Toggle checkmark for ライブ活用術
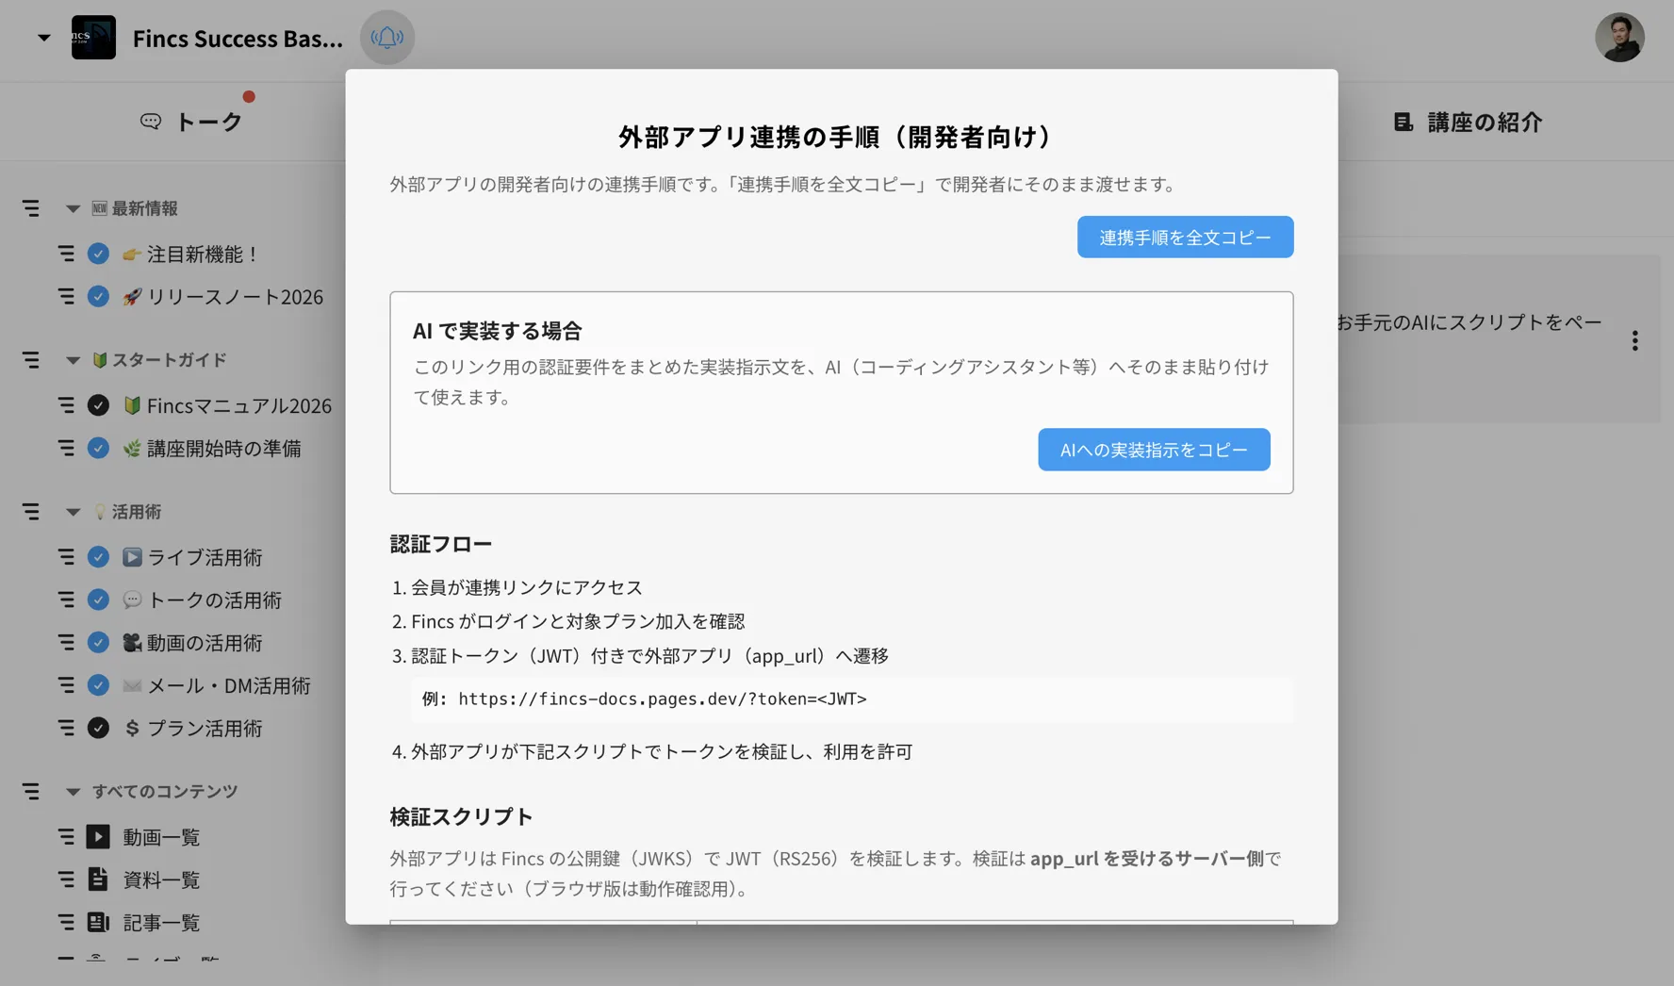 coord(98,557)
